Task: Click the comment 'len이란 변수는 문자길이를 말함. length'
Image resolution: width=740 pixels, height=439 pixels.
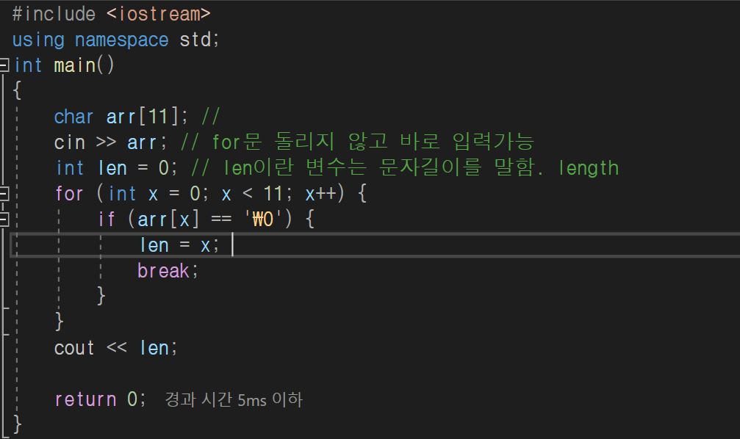Action: coord(420,168)
